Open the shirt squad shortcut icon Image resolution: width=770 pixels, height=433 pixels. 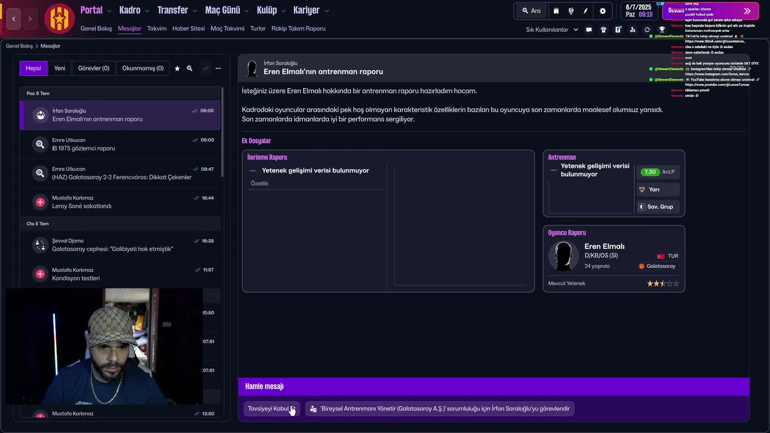pyautogui.click(x=603, y=29)
